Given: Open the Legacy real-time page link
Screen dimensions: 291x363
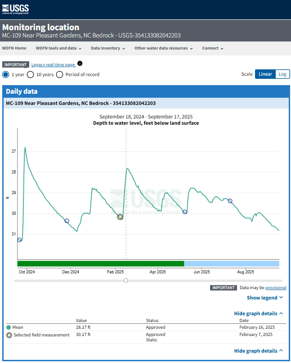Looking at the screenshot, I should point(53,65).
